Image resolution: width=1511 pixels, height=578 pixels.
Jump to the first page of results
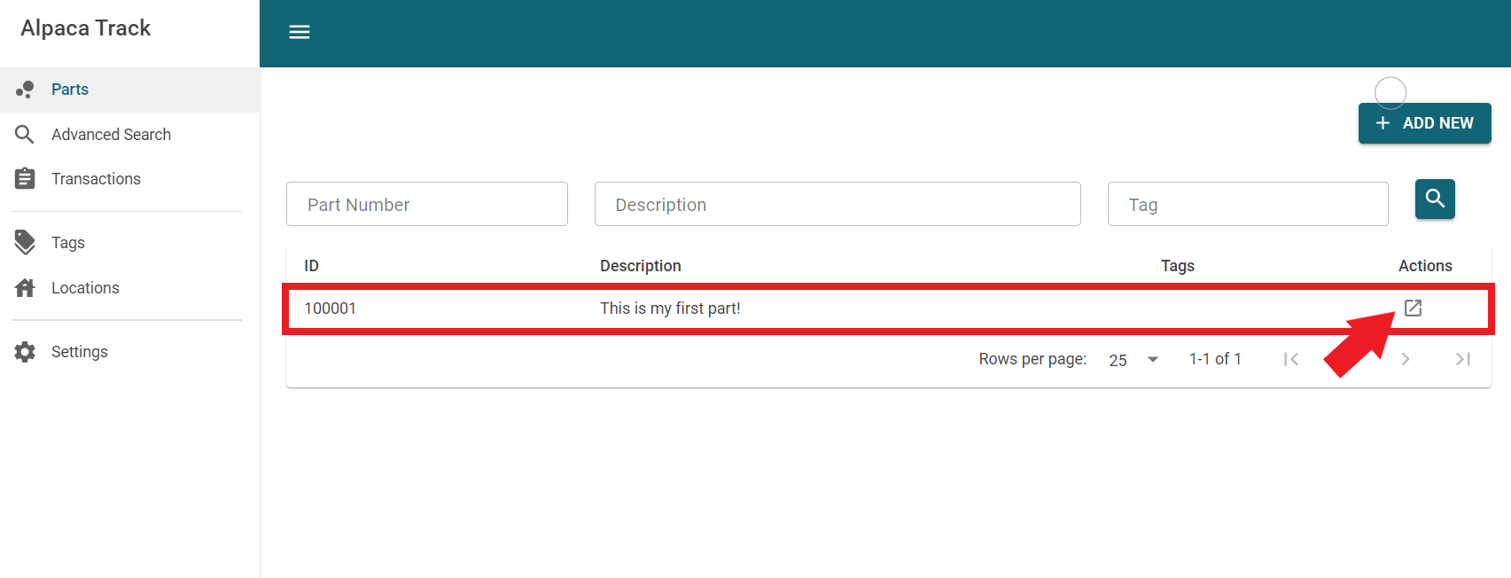1291,359
